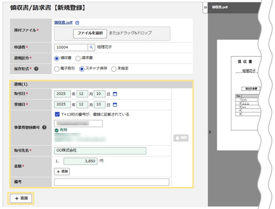Grab the preview panel resize handle
The height and width of the screenshot is (209, 275).
click(x=210, y=132)
